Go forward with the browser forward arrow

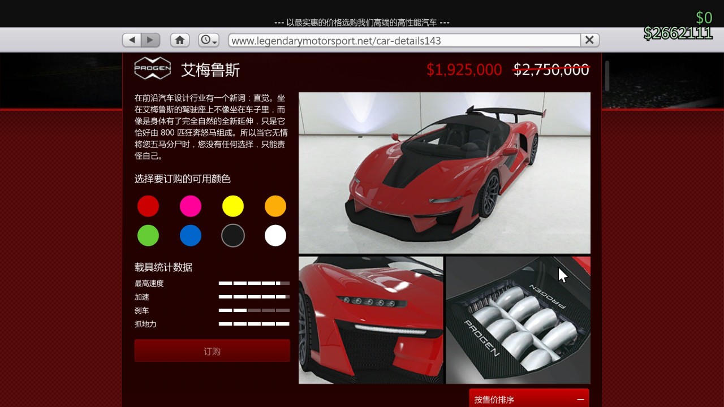tap(150, 40)
